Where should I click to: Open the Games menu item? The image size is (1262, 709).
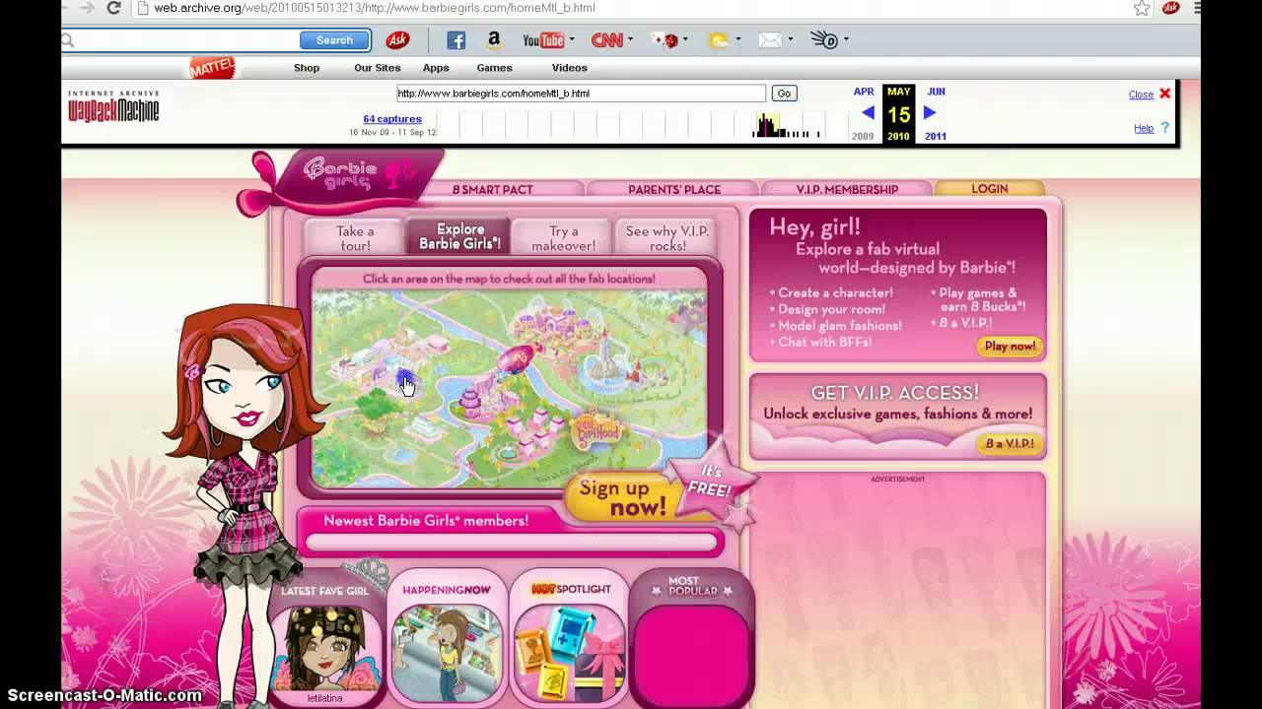(495, 68)
